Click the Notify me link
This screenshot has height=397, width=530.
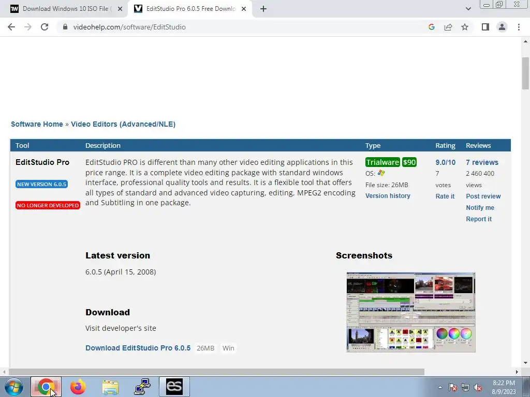coord(480,208)
